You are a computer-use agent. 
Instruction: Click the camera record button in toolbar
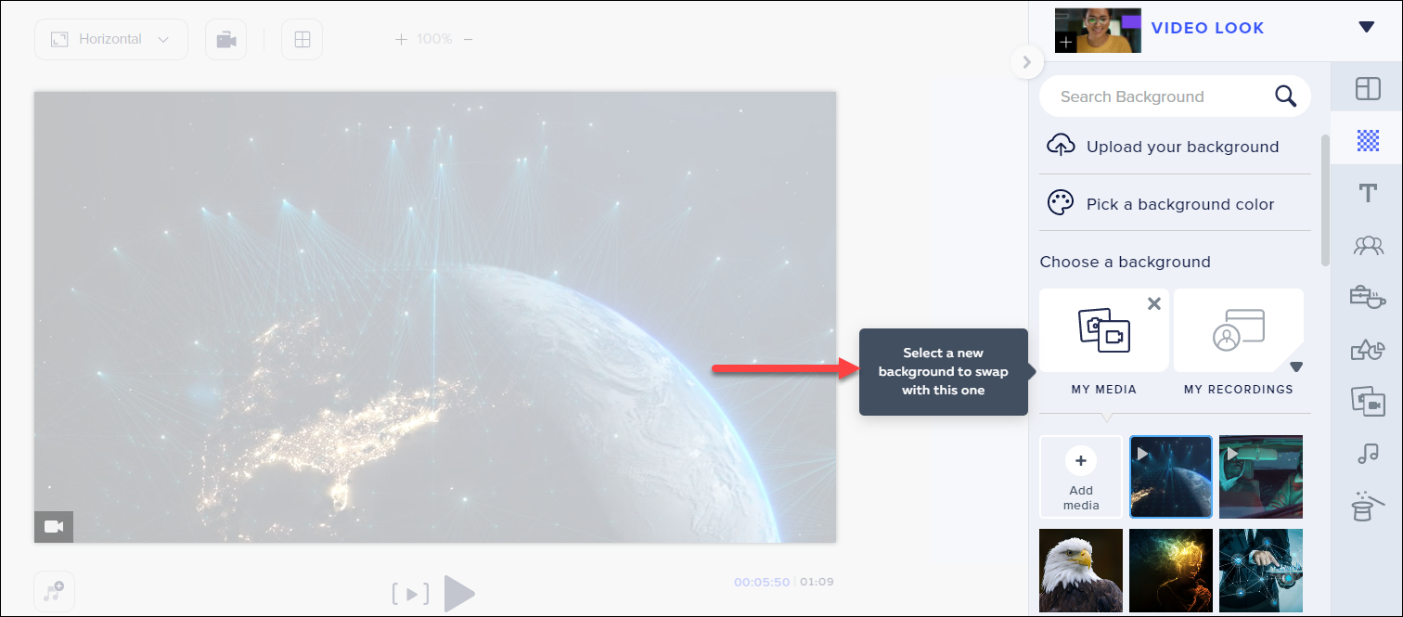[225, 40]
